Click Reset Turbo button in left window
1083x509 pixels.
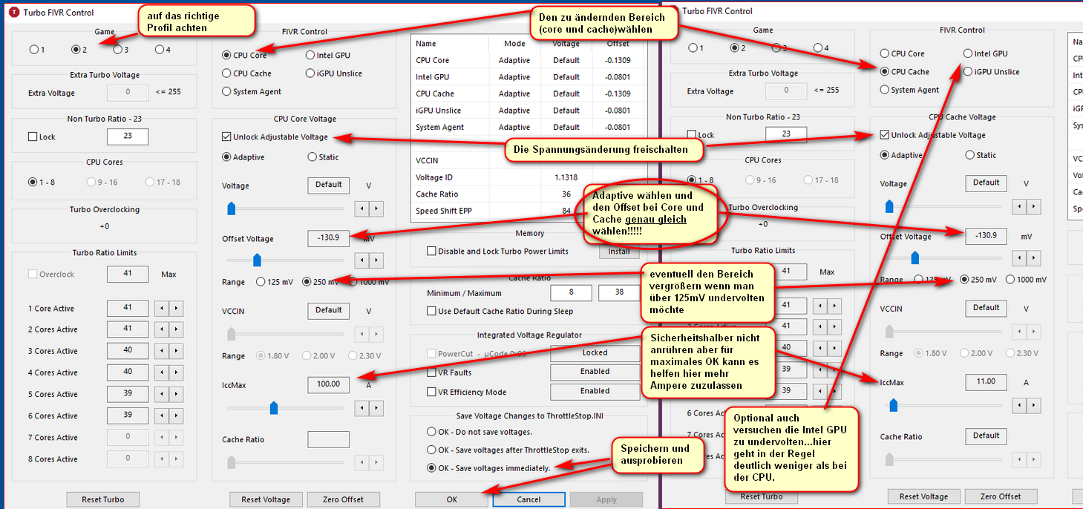(103, 499)
